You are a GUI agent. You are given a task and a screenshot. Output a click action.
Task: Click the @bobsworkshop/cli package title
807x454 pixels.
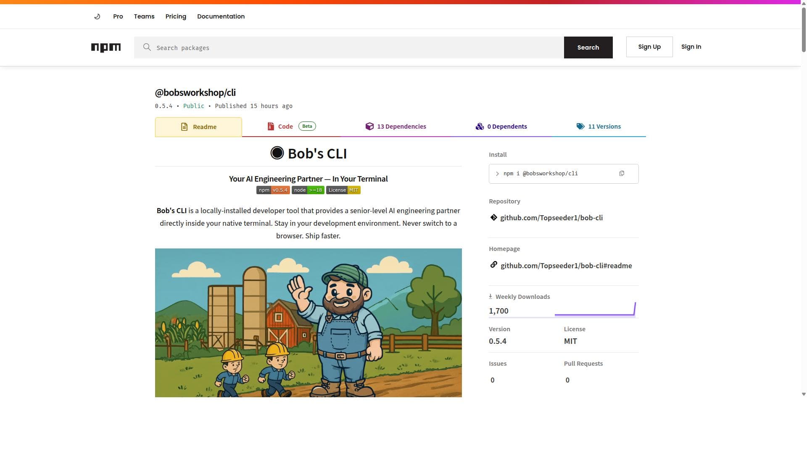pos(195,92)
